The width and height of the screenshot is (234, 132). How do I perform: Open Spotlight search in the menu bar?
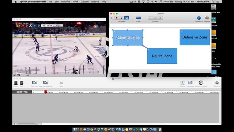tap(213, 1)
